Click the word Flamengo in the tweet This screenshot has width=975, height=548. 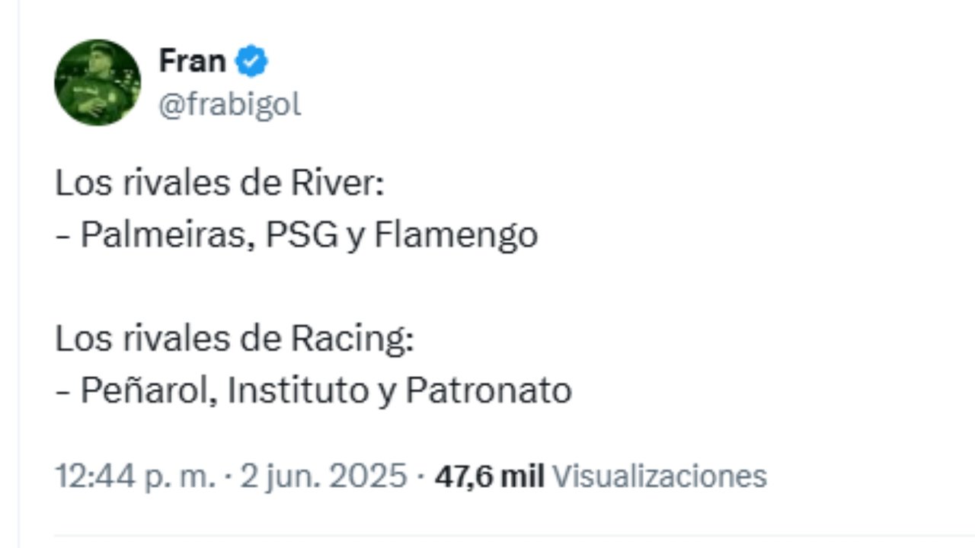click(456, 235)
